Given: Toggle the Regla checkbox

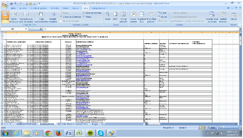Looking at the screenshot, I should 61,13.
